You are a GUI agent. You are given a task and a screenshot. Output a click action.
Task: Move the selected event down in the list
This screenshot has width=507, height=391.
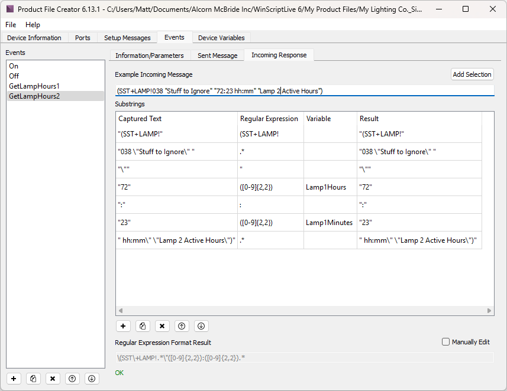[x=91, y=379]
